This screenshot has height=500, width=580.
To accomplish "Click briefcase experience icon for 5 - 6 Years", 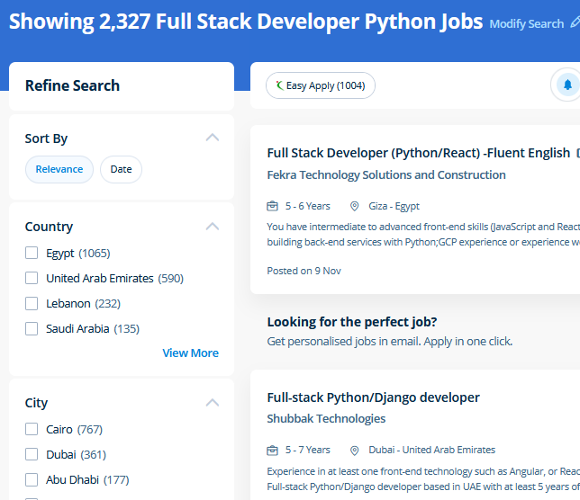I will pos(273,206).
